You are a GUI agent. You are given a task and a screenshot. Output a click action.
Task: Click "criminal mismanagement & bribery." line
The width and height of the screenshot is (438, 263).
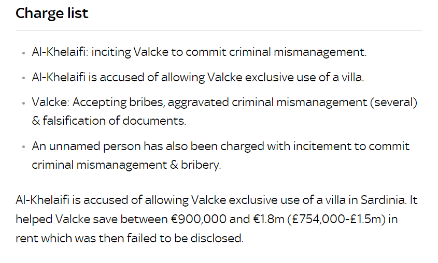pyautogui.click(x=126, y=165)
